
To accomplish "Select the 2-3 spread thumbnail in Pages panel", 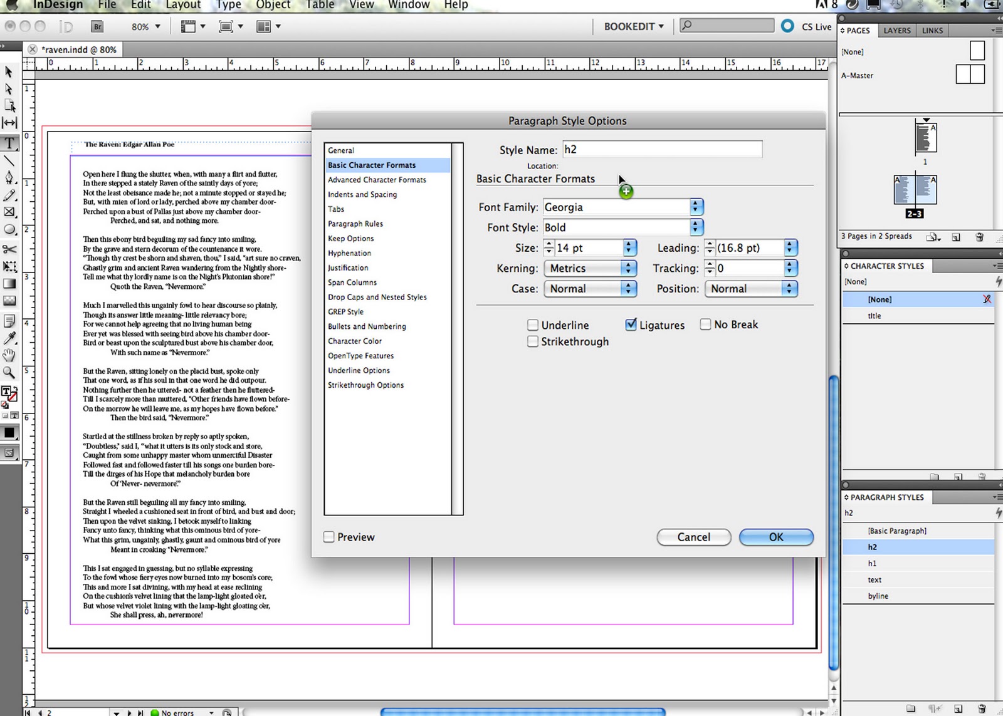I will pyautogui.click(x=915, y=190).
